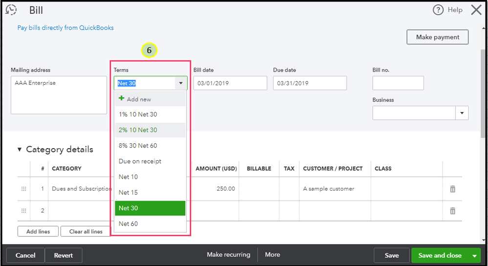This screenshot has height=266, width=488.
Task: Click the Bill no. input field
Action: (x=398, y=83)
